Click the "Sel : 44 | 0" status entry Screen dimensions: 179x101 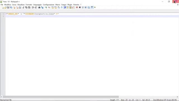(146, 100)
